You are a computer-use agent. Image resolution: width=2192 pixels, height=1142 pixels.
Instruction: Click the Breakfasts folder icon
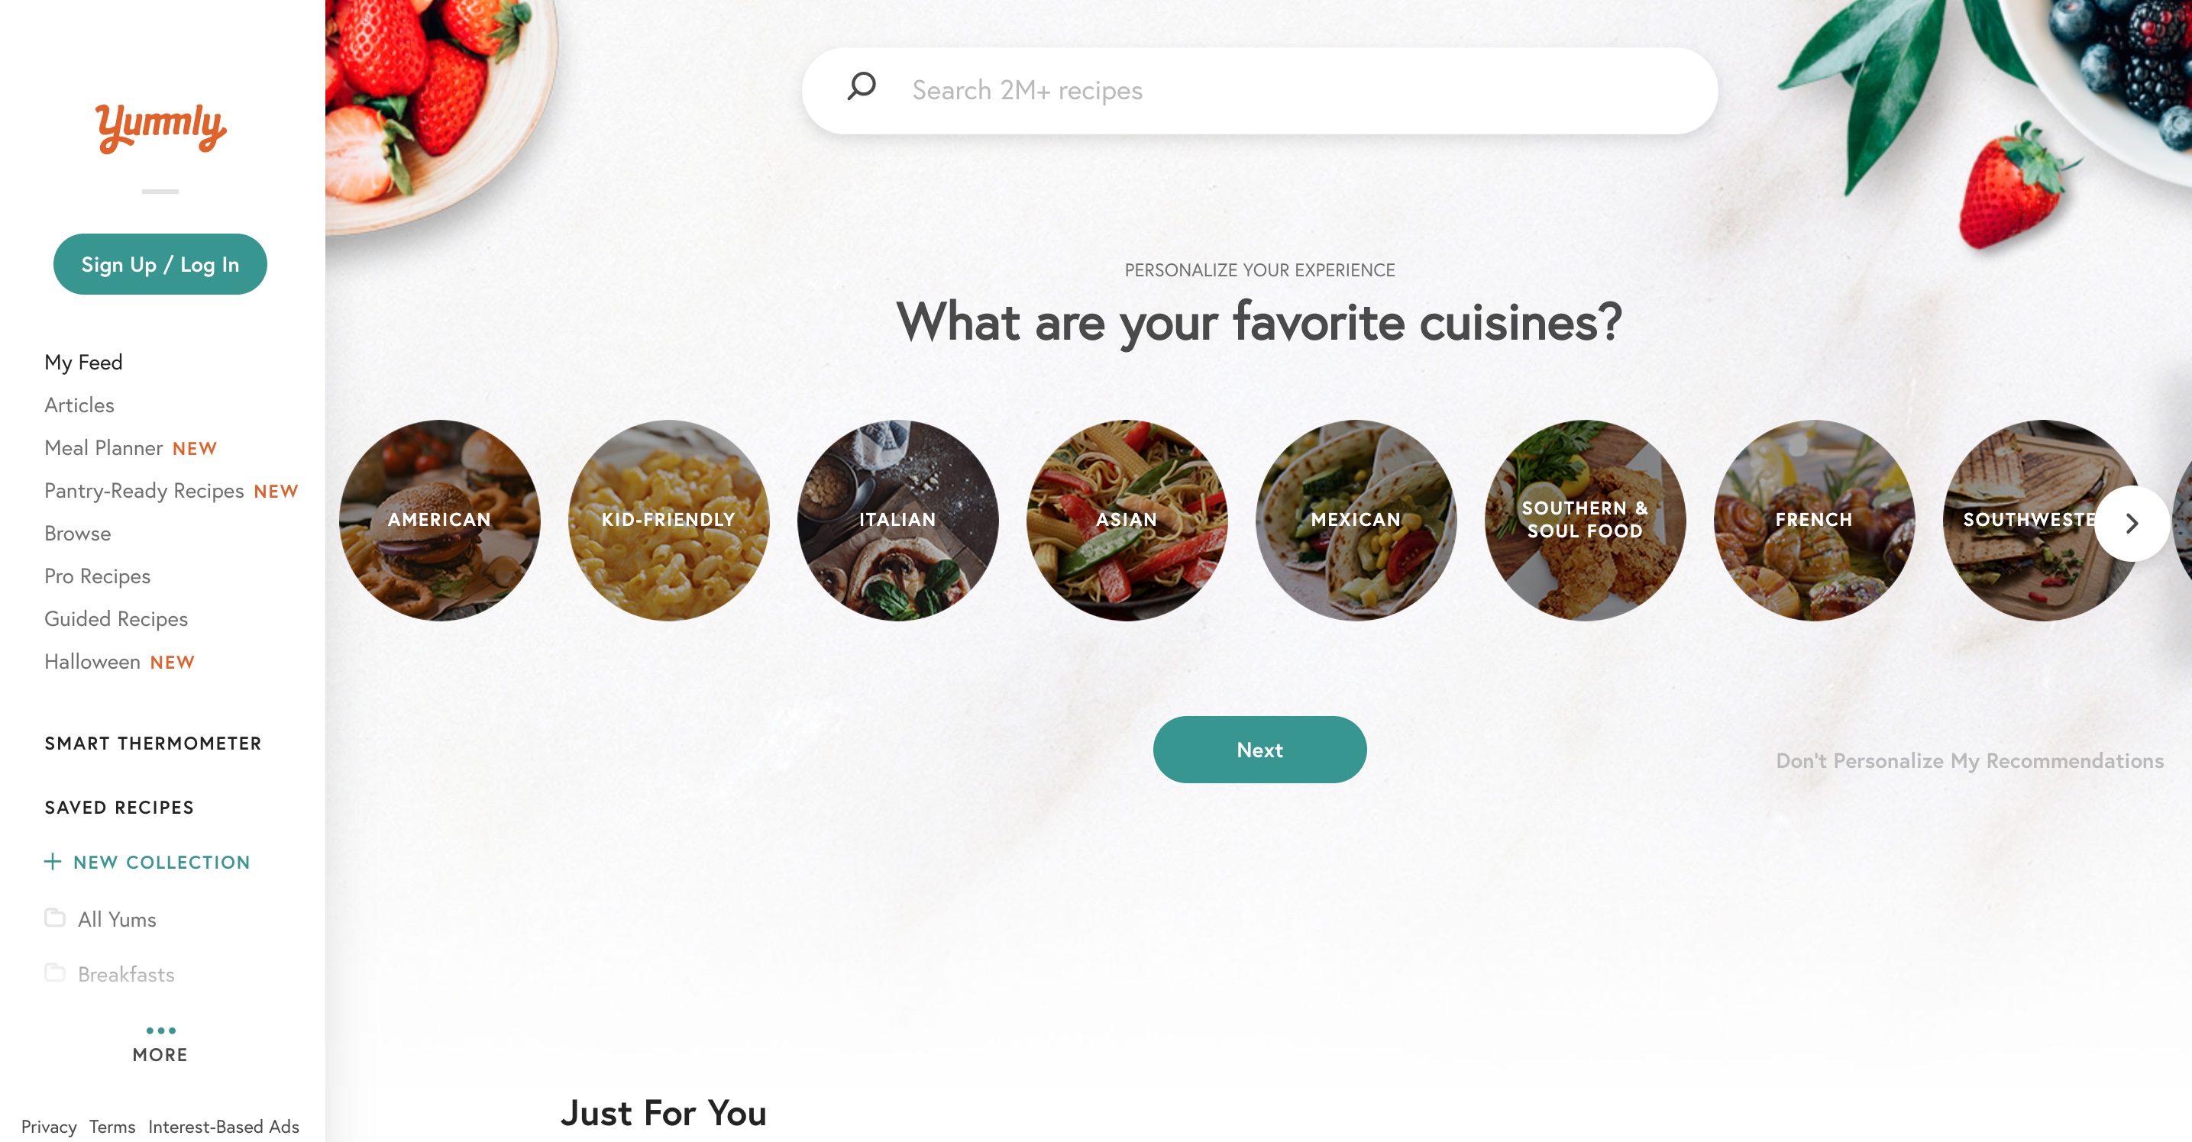coord(55,973)
